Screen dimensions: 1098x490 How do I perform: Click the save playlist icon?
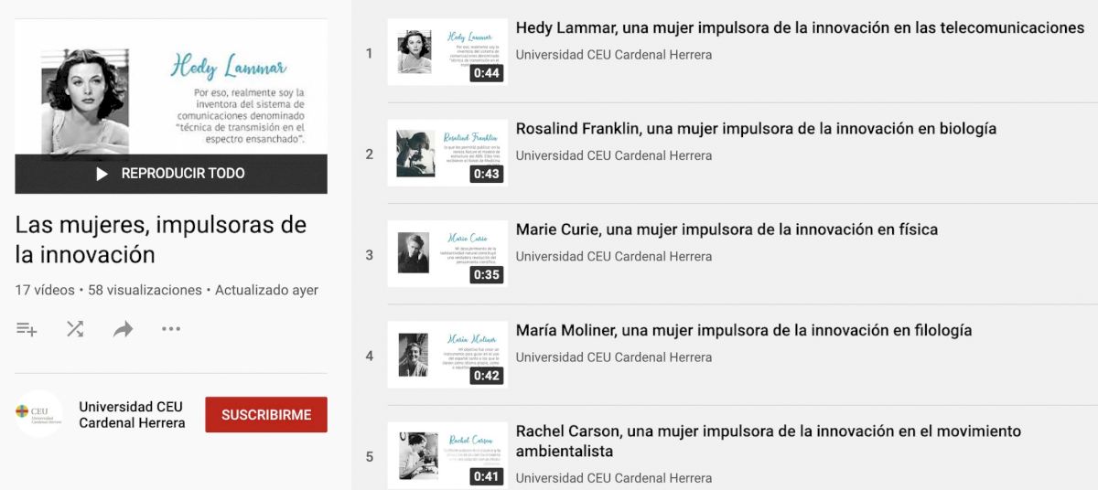pyautogui.click(x=27, y=329)
